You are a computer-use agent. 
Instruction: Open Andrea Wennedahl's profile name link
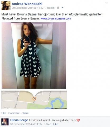tap(27, 4)
